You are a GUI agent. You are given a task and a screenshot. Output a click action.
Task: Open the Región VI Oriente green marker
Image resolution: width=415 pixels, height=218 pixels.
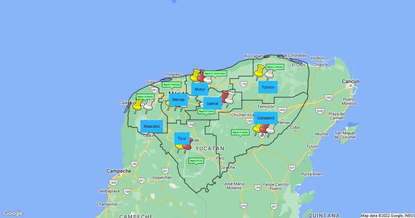(240, 132)
